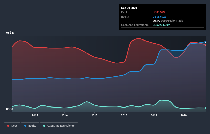Screen dimensions: 210x134
Task: Click the US$4b y-axis label
Action: pyautogui.click(x=10, y=33)
